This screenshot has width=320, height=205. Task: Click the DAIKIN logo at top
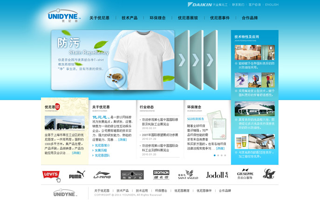pyautogui.click(x=200, y=5)
